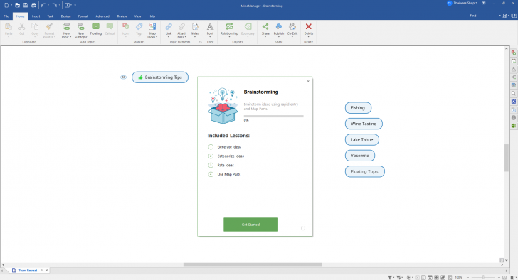
Task: Open the File menu
Action: (x=6, y=16)
